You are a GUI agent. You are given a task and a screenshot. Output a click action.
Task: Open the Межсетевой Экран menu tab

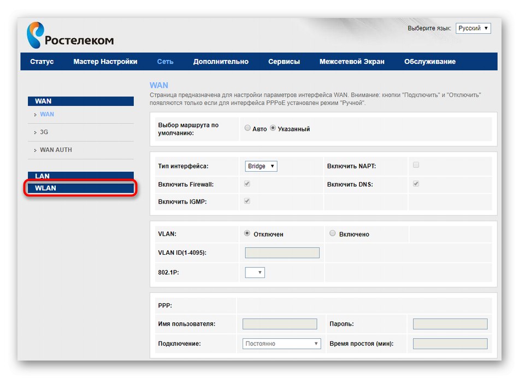(352, 62)
